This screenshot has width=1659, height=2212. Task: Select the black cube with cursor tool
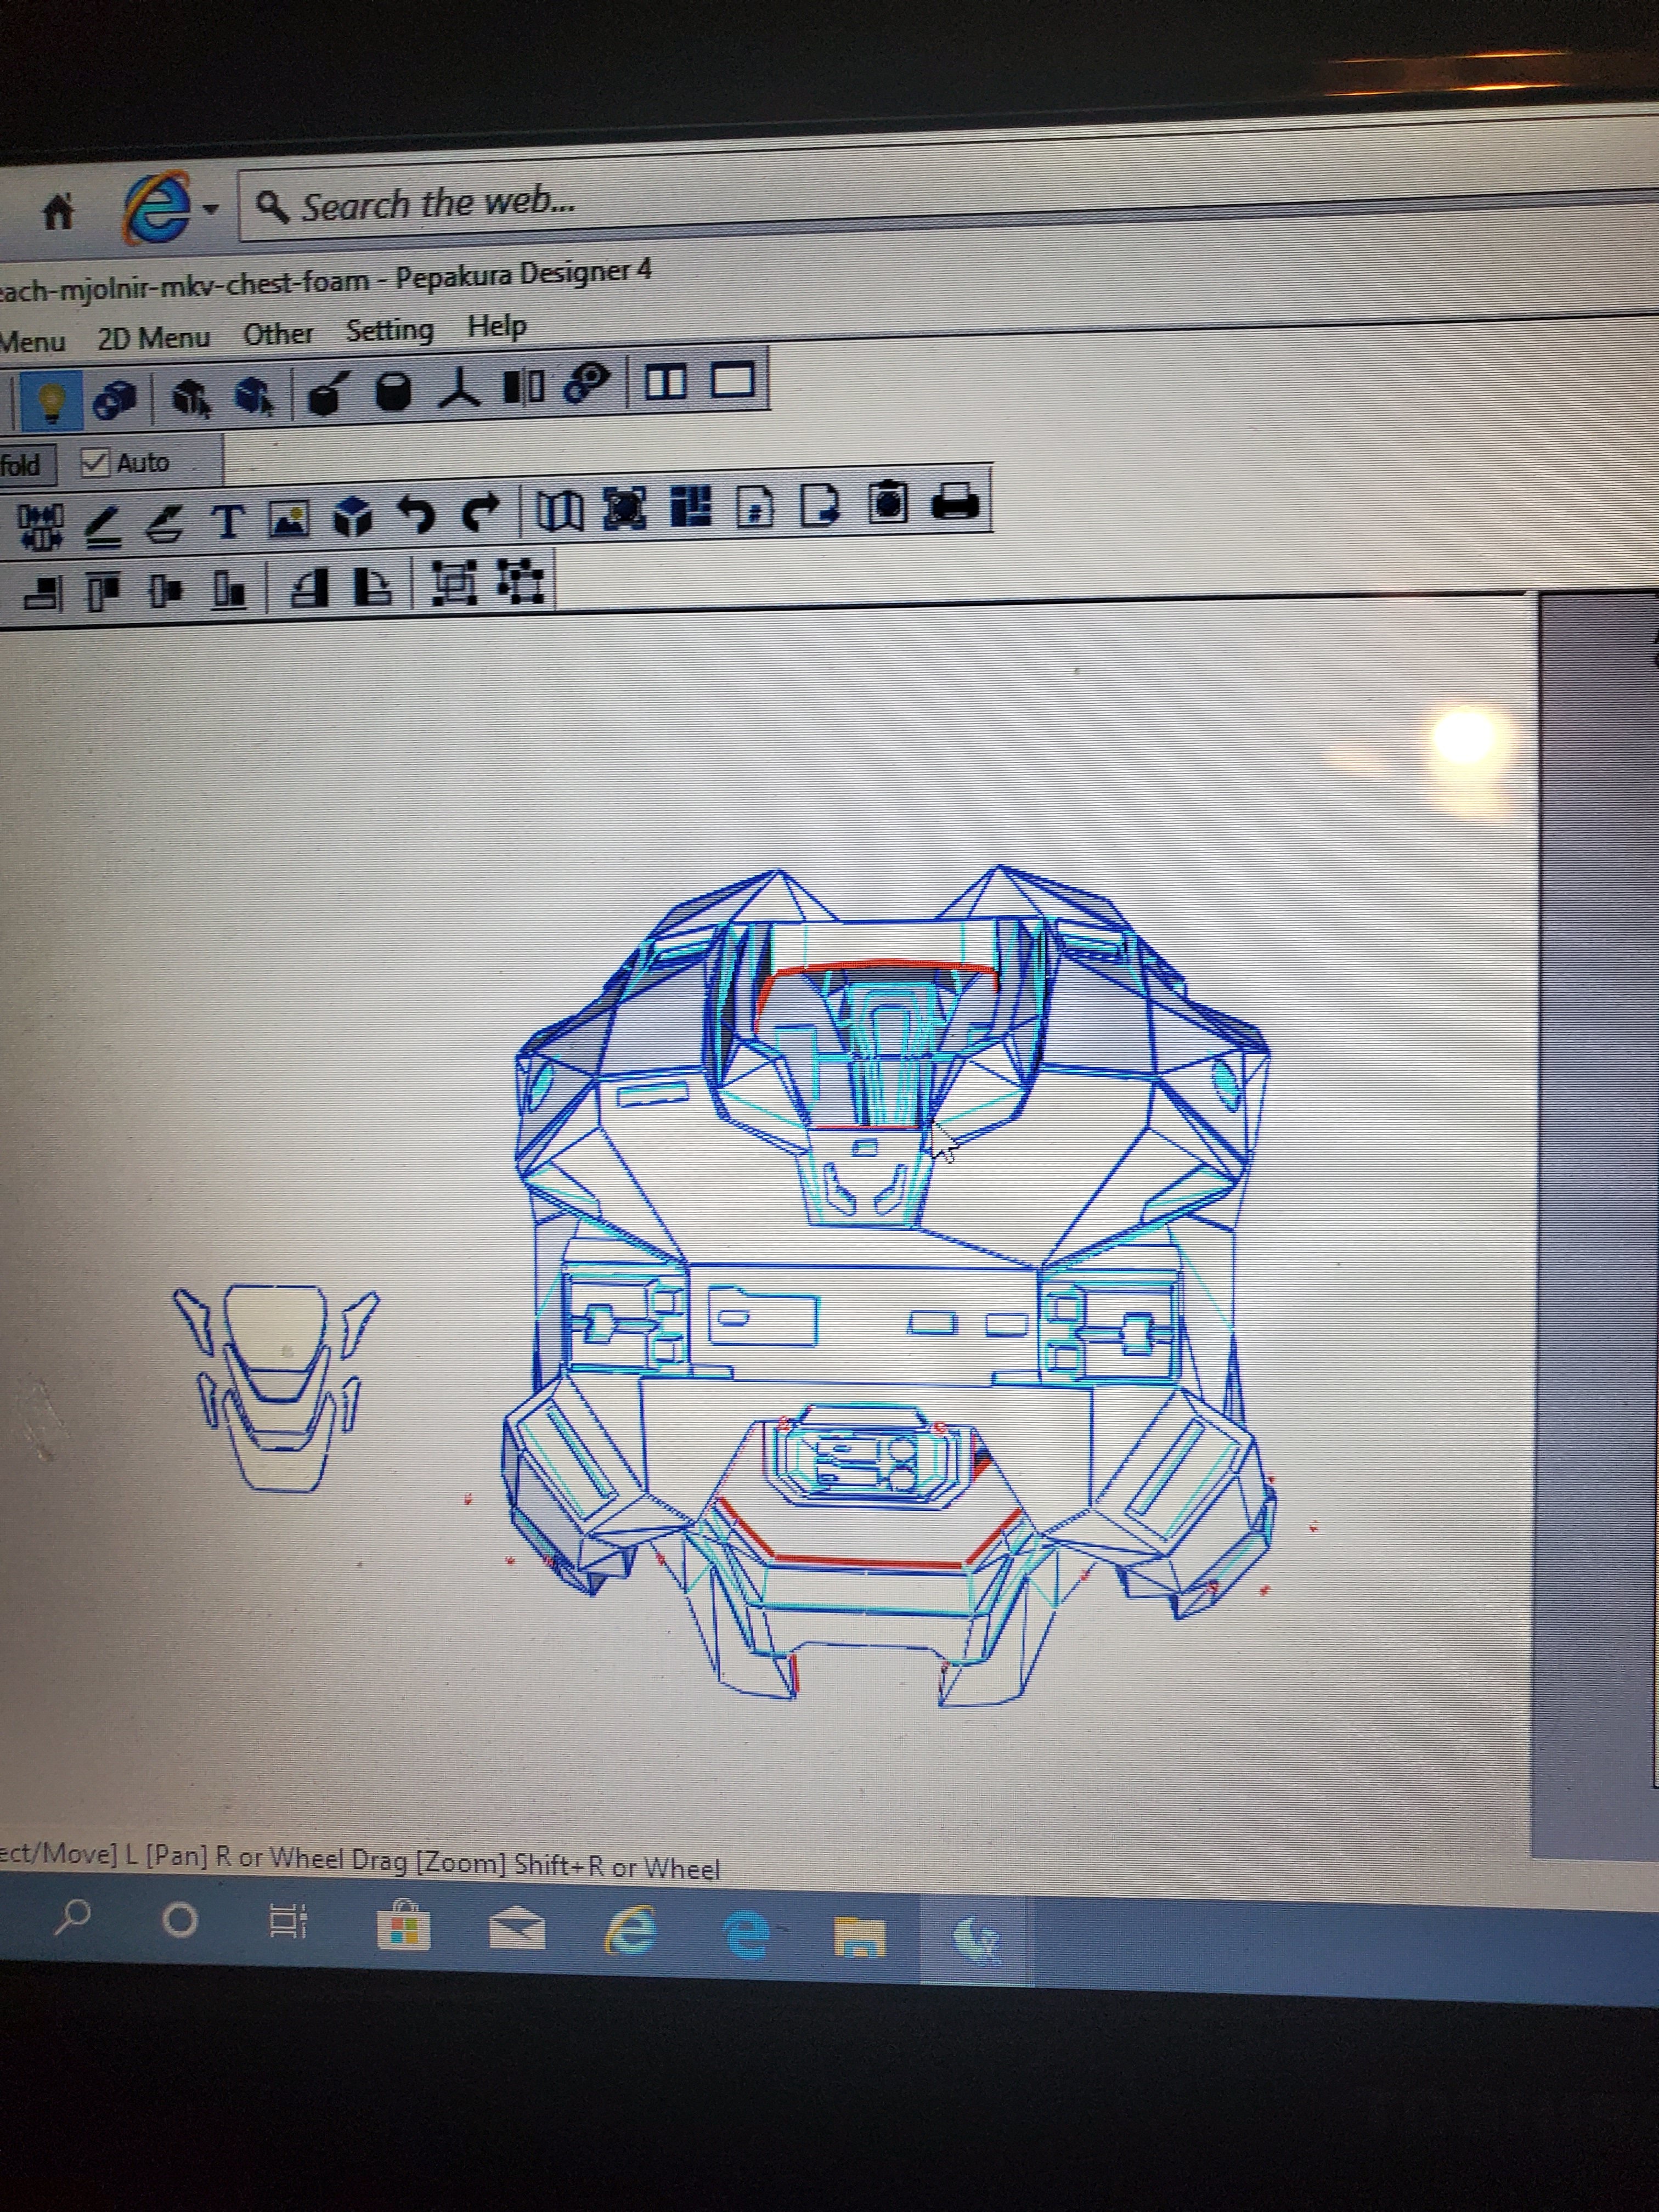pos(190,397)
